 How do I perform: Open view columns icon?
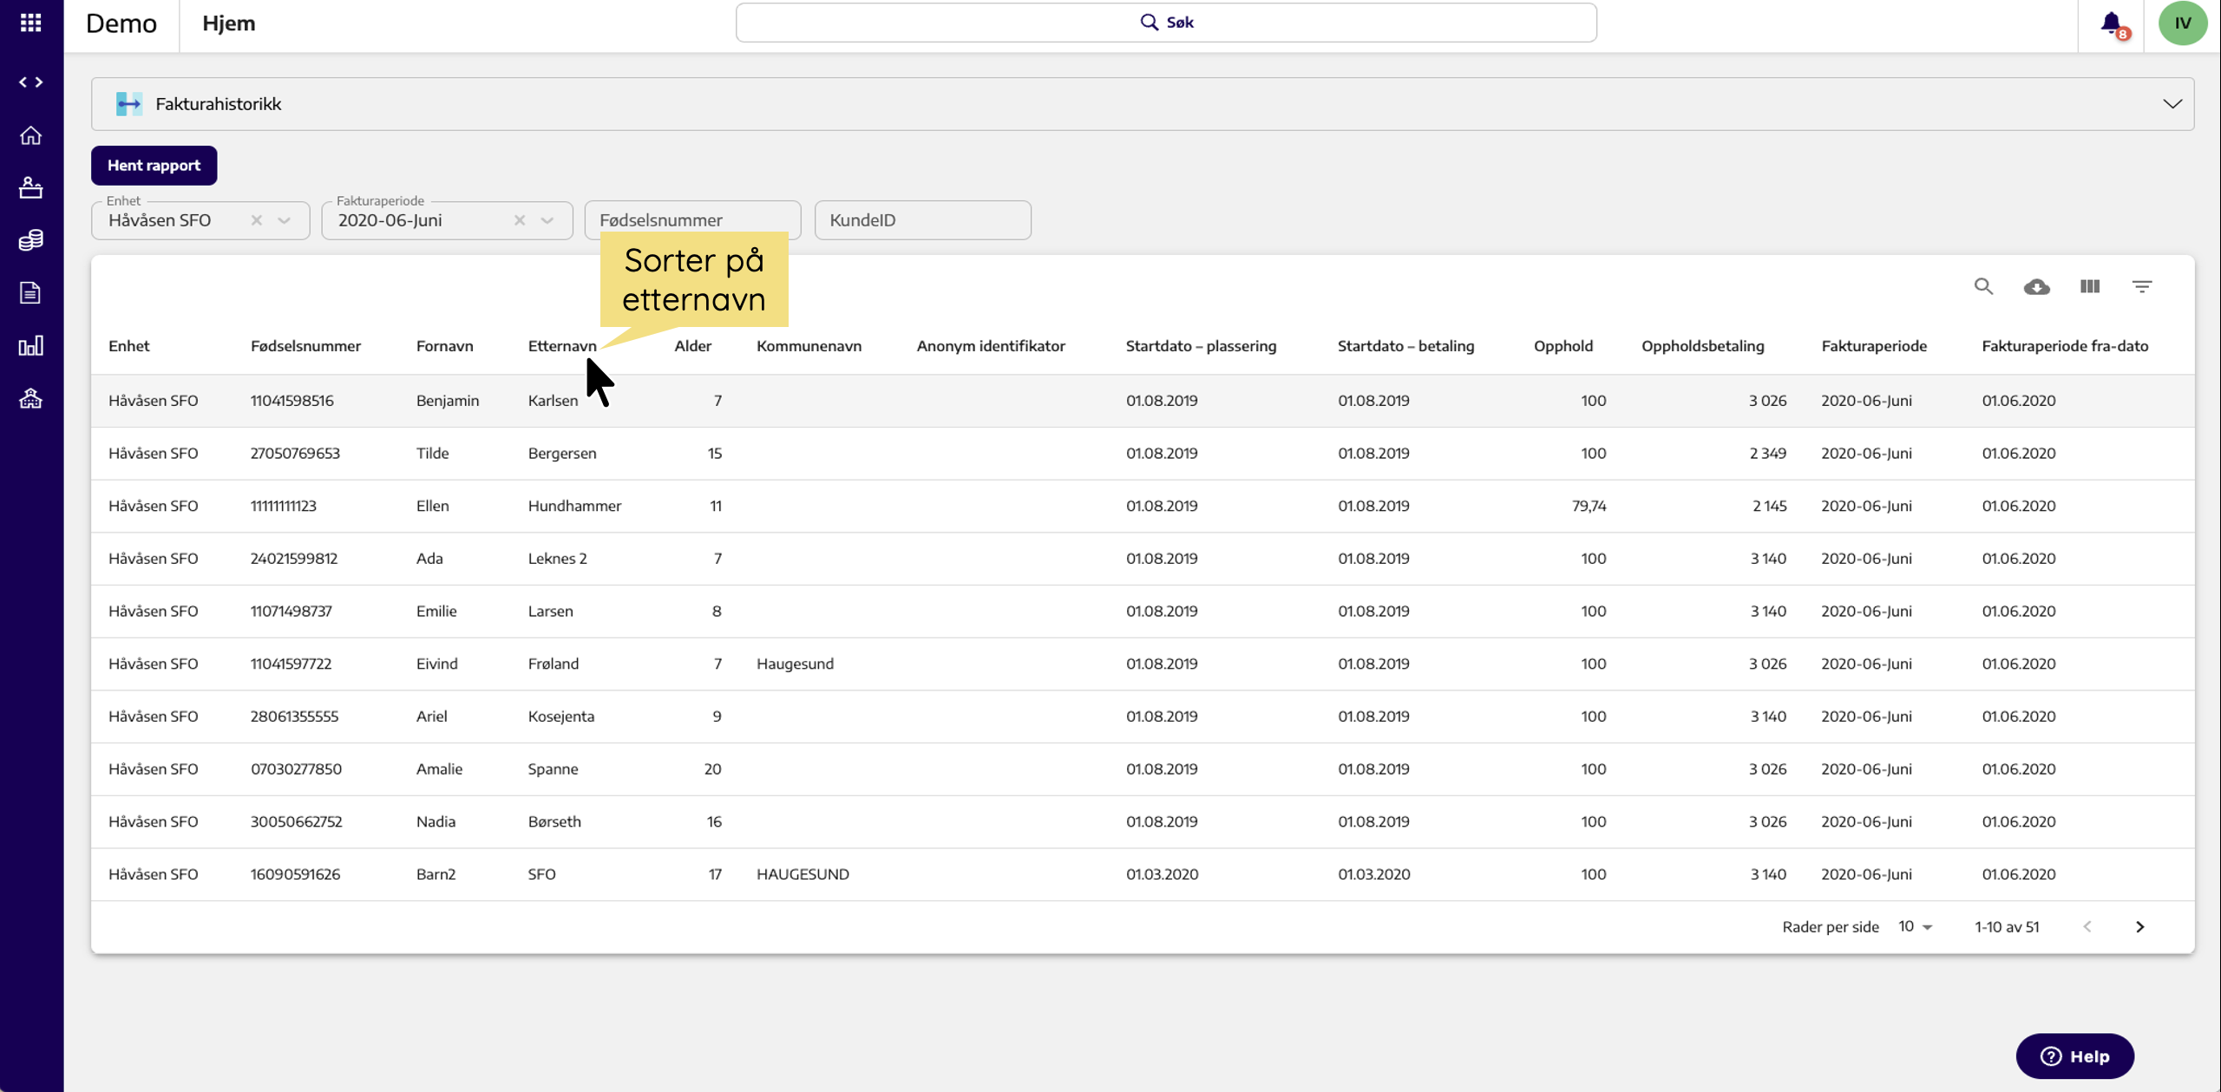coord(2089,286)
